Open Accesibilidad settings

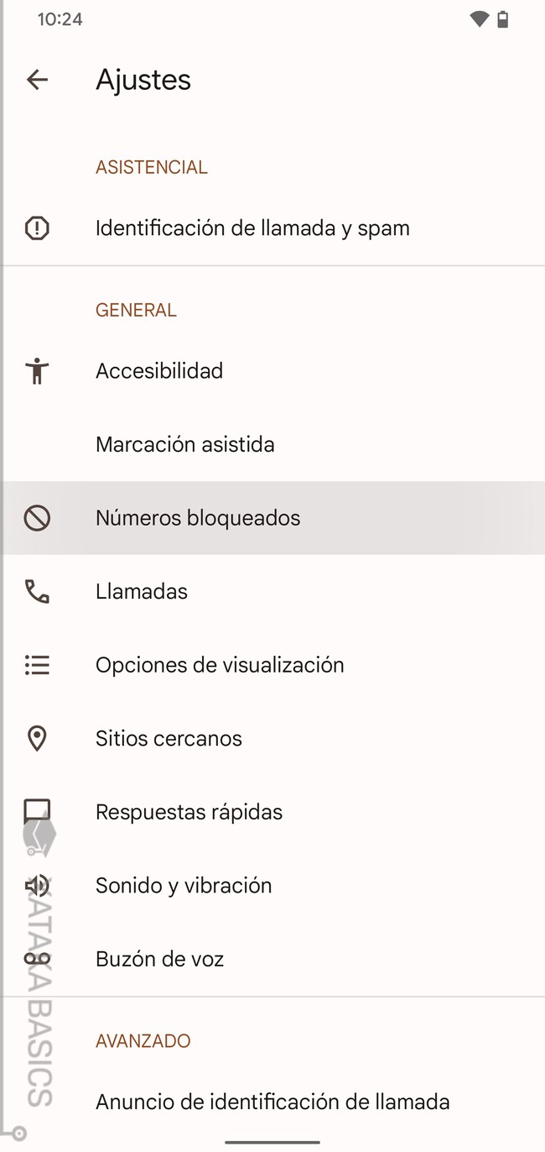(x=159, y=371)
